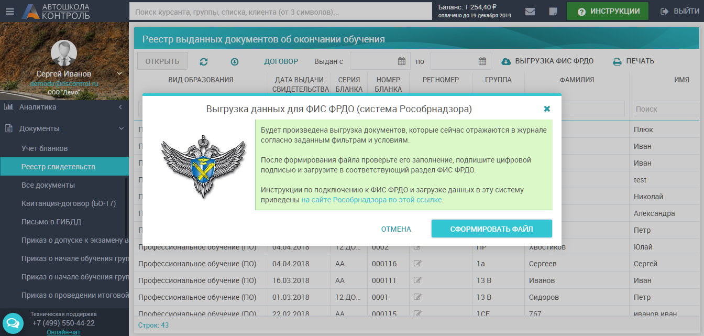Edit reg number in blank 000116 row
Viewport: 704px width, 336px height.
(x=417, y=263)
